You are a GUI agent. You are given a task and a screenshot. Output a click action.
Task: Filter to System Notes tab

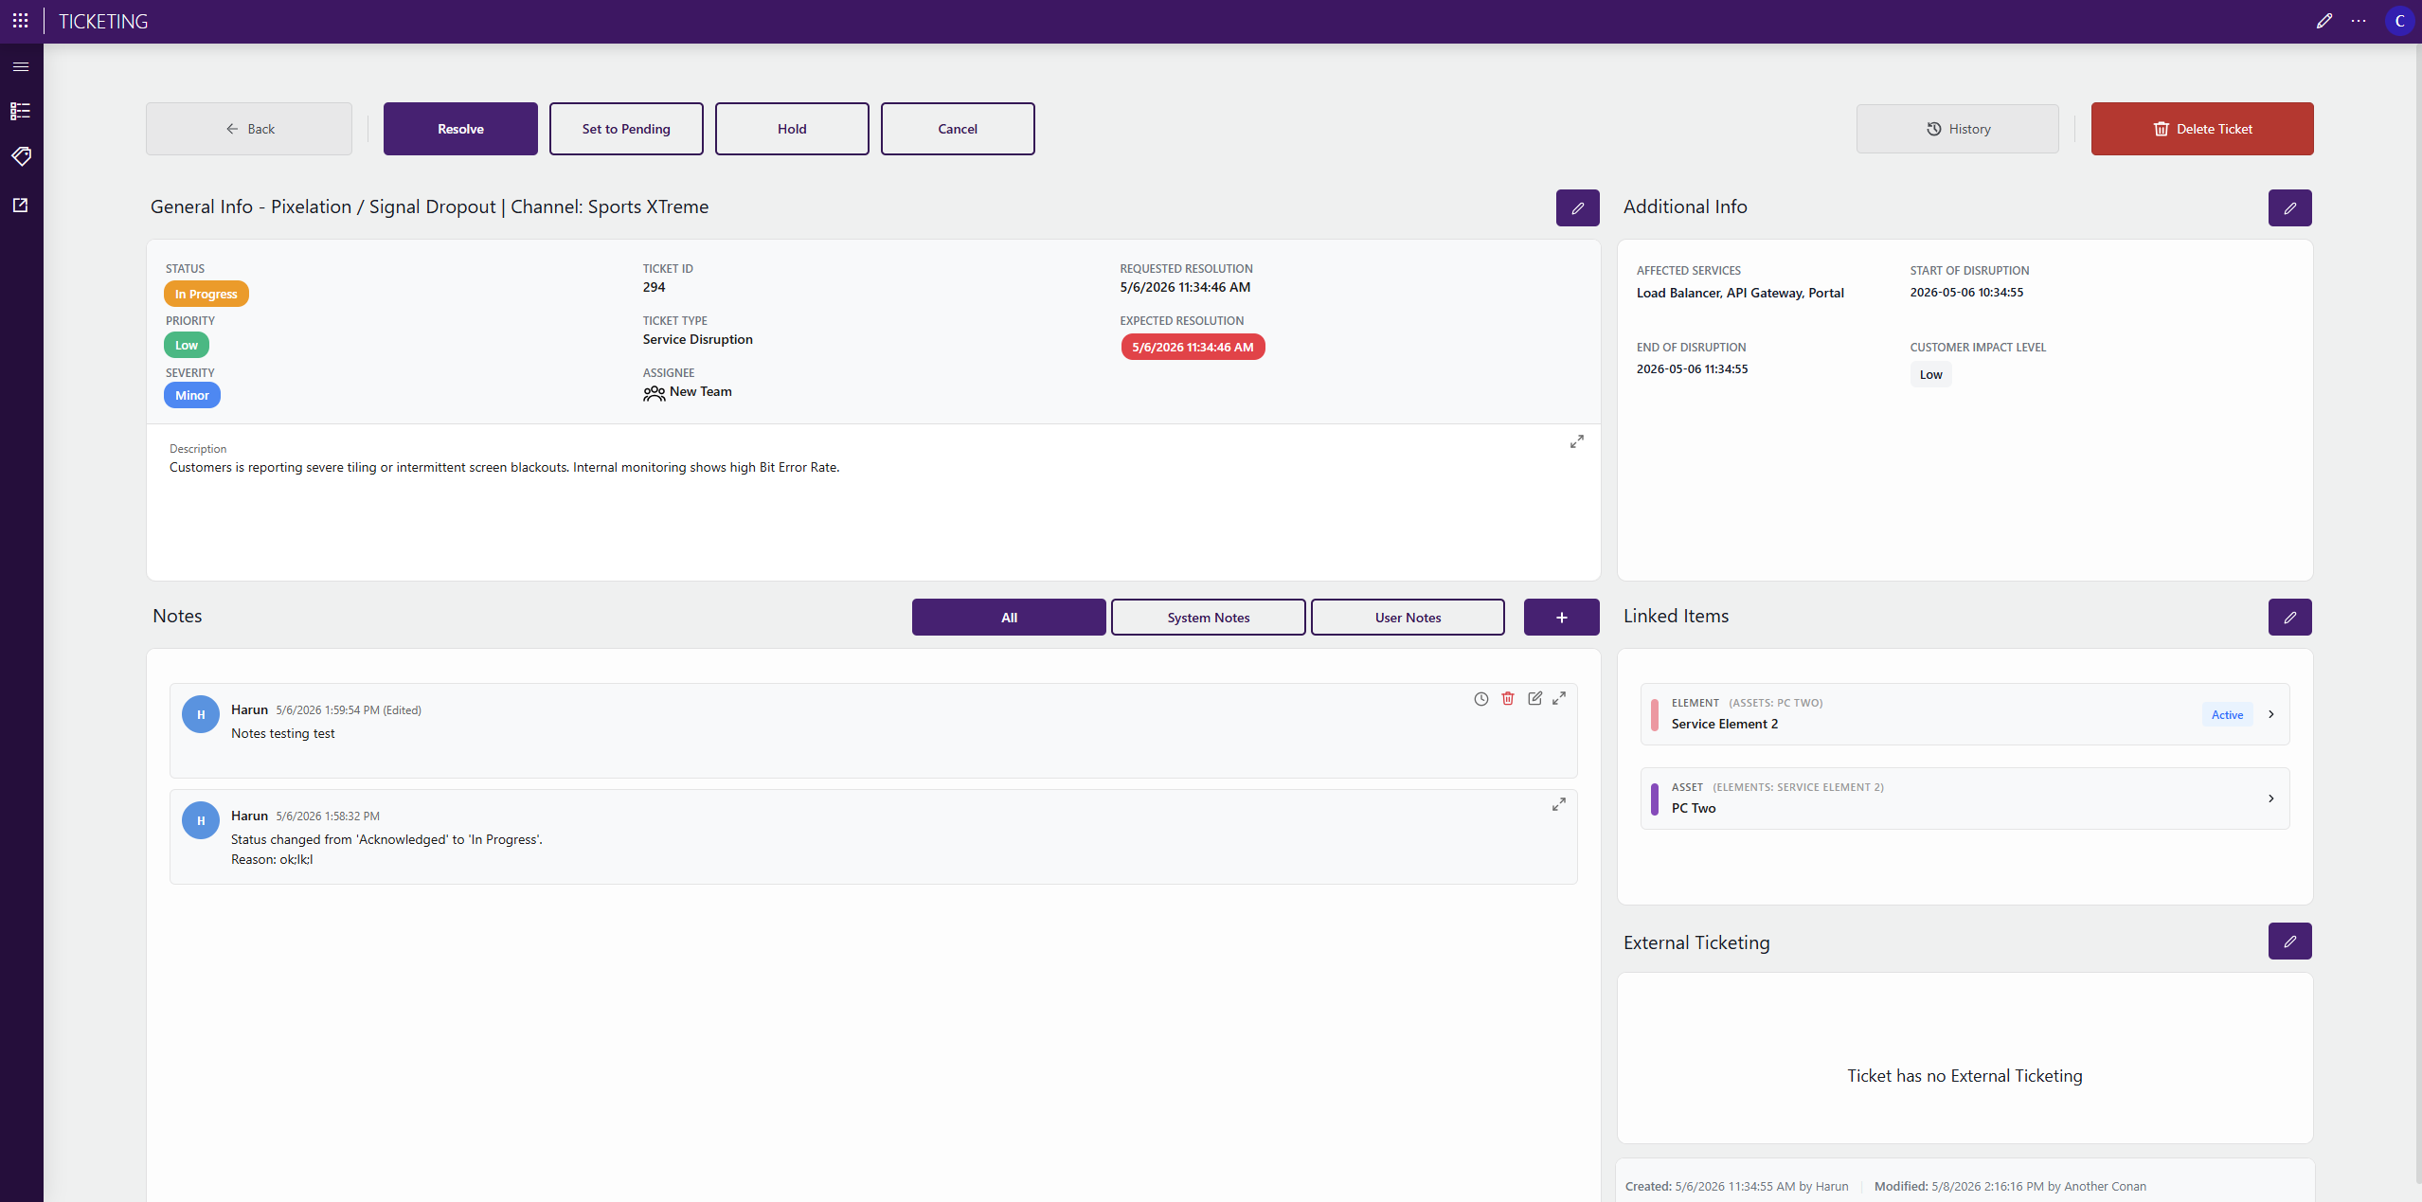pos(1209,618)
